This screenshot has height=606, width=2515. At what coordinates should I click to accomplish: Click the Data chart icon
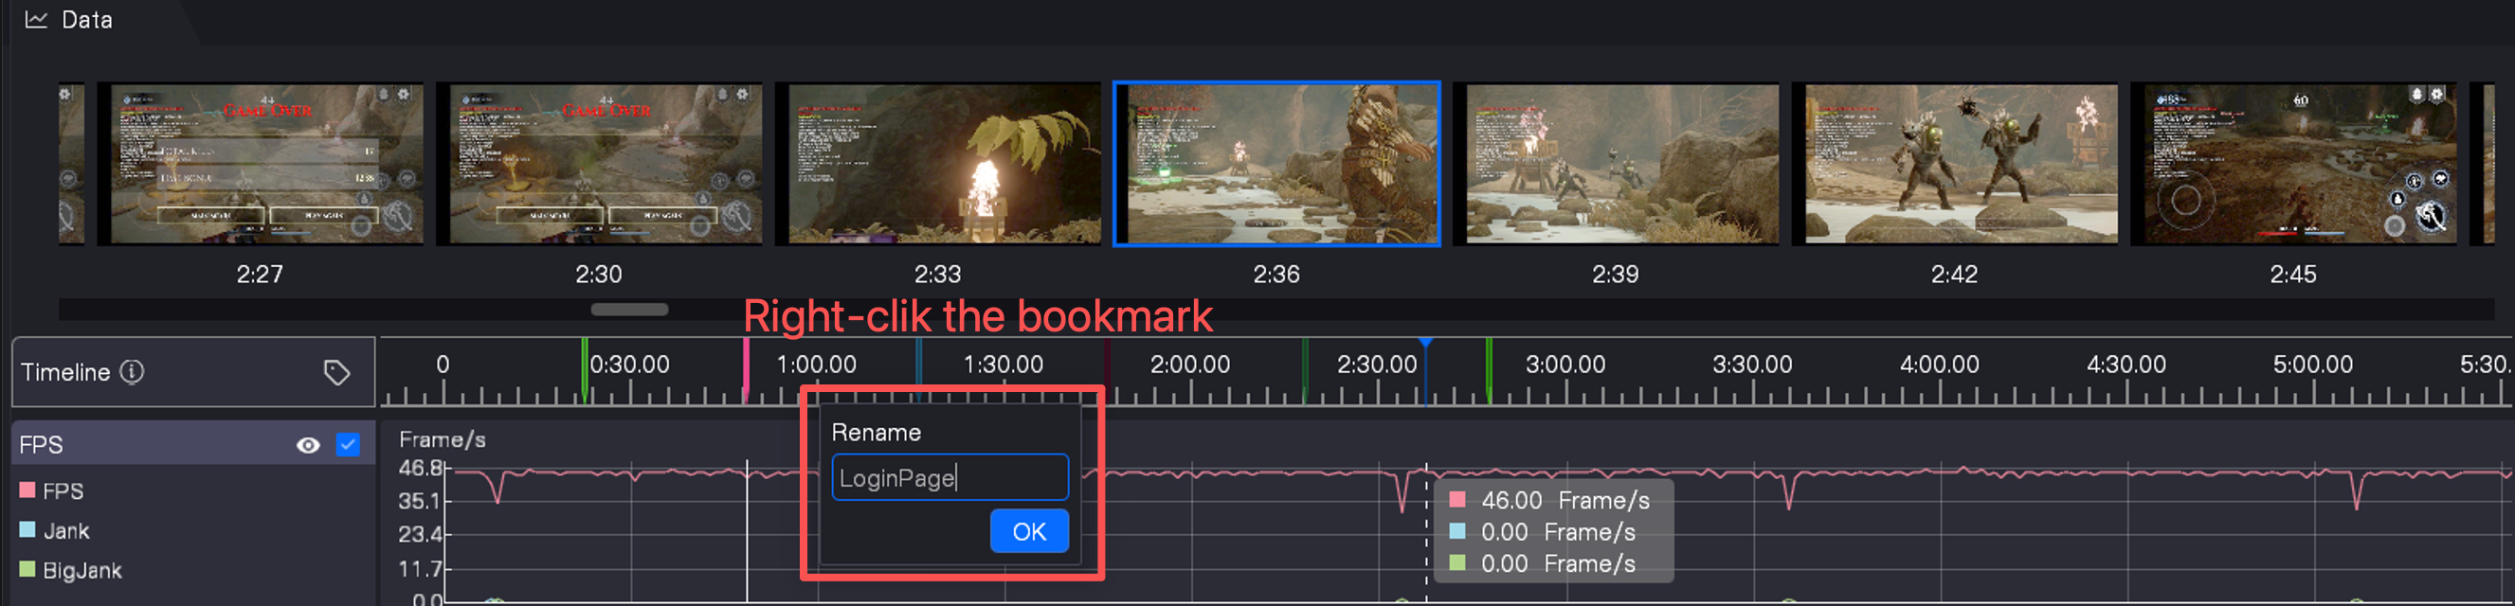point(36,20)
